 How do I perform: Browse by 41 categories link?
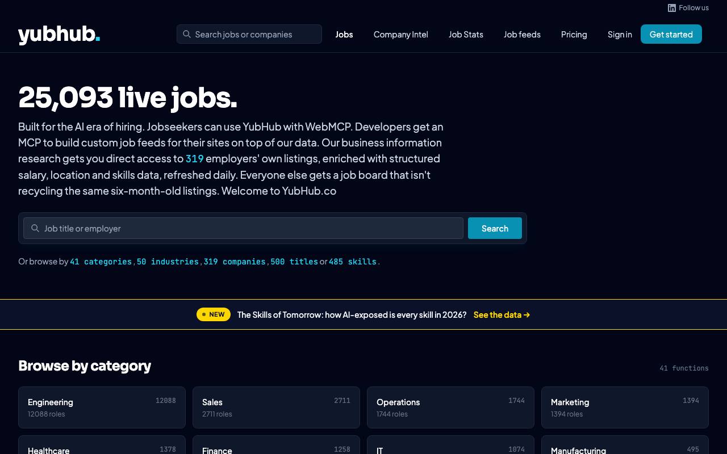point(101,262)
